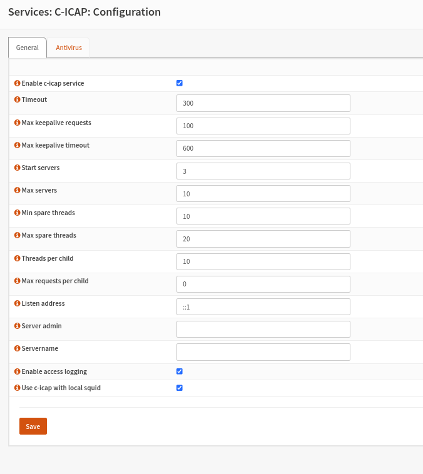Click the info icon beside Enable c-icap service
Viewport: 423px width, 474px height.
pyautogui.click(x=17, y=83)
